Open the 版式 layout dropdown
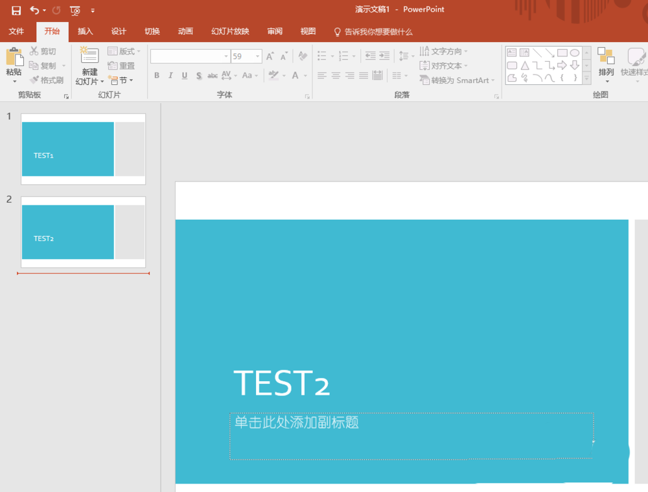Image resolution: width=648 pixels, height=492 pixels. [124, 51]
